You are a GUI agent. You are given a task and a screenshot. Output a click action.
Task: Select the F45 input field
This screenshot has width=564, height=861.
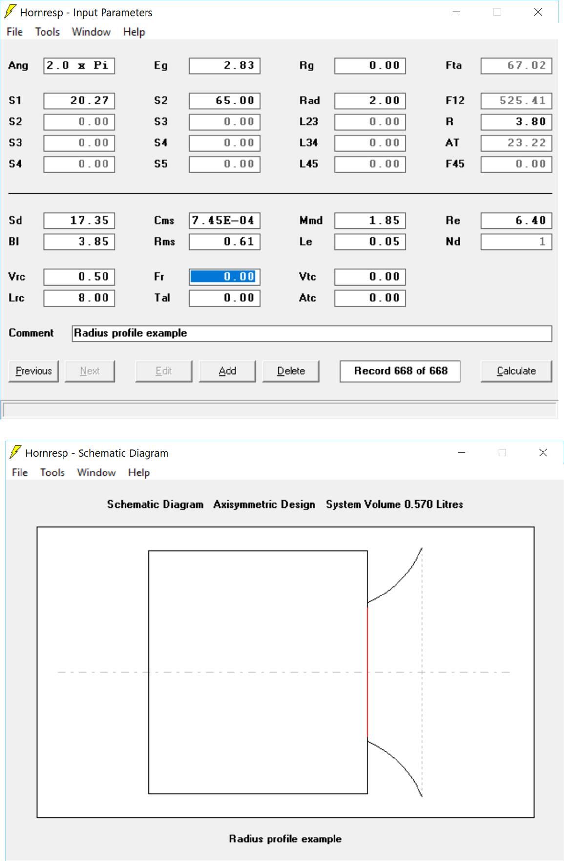click(517, 164)
